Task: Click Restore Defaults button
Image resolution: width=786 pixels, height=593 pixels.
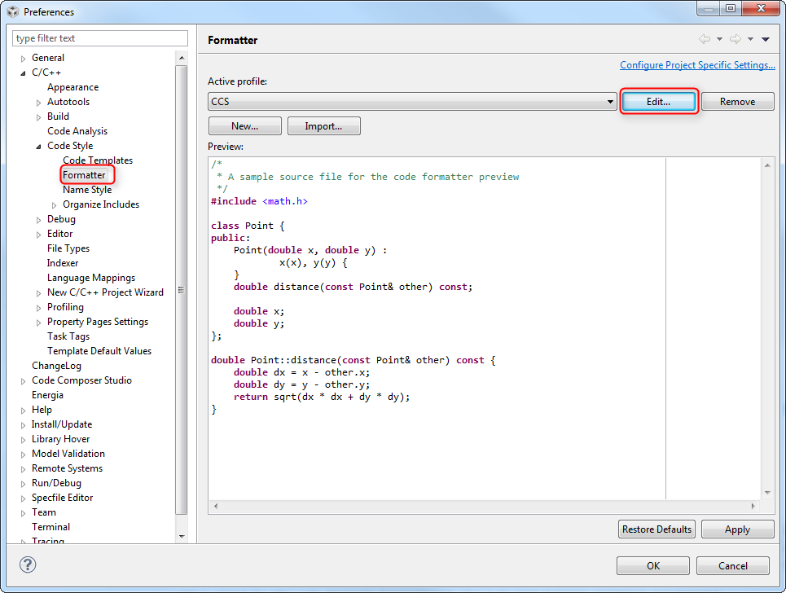Action: (x=656, y=529)
